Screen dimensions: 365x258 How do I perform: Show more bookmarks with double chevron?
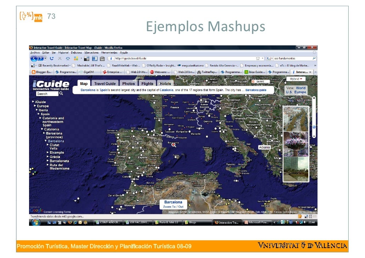point(315,66)
